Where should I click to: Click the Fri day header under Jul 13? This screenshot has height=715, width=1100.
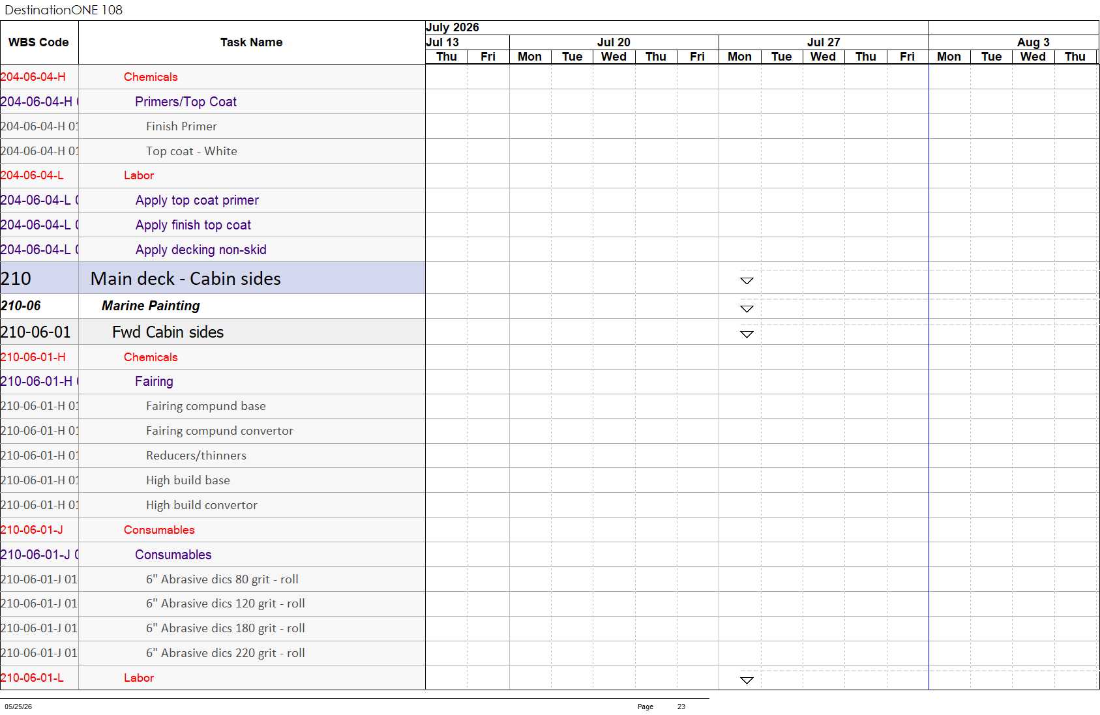tap(488, 57)
